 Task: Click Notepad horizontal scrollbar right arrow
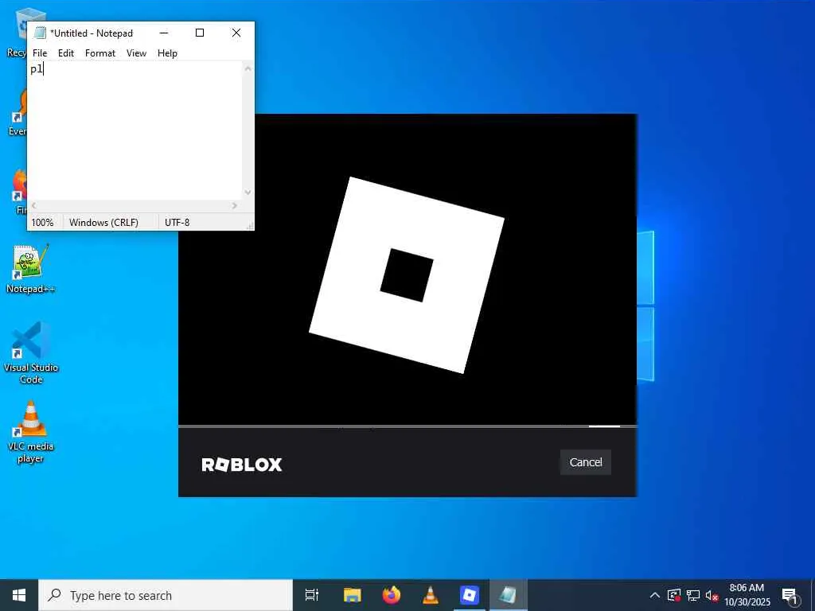pos(235,206)
